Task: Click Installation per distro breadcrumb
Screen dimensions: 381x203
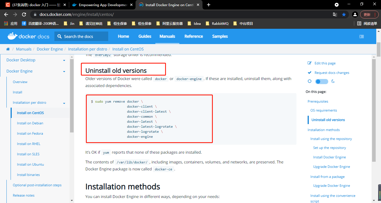Action: tap(88, 49)
